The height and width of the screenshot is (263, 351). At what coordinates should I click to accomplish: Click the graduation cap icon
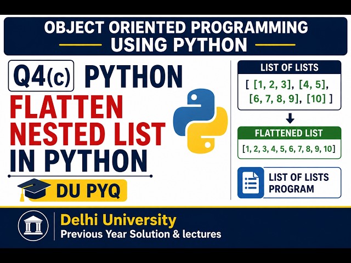(33, 190)
